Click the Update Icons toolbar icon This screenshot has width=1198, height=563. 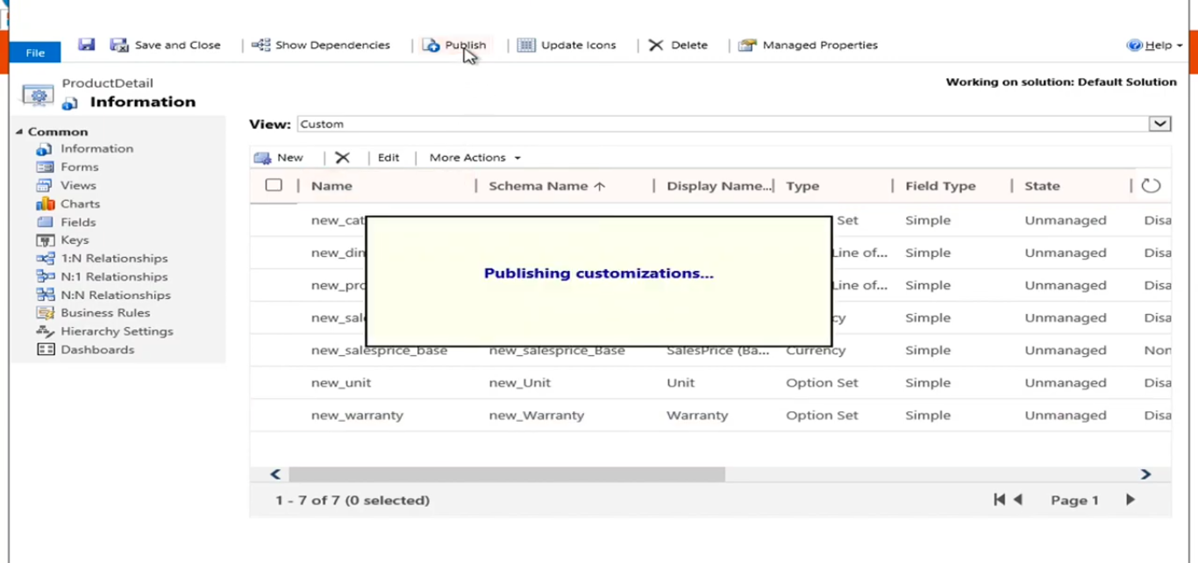pyautogui.click(x=526, y=45)
